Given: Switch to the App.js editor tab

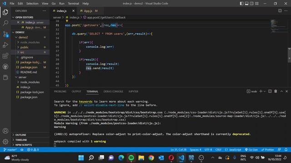Looking at the screenshot, I should point(89,11).
